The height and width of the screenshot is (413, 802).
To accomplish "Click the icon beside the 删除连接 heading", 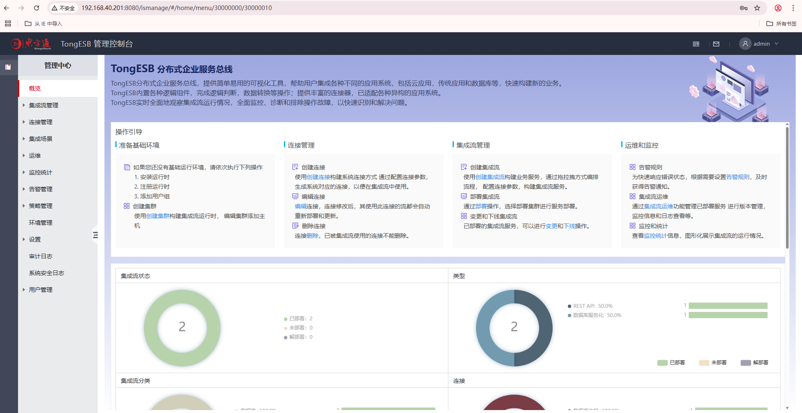I will tap(295, 226).
